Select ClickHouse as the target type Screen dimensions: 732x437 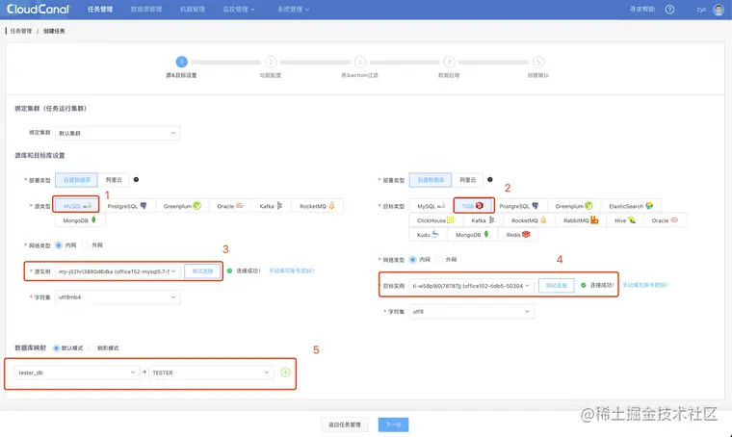[435, 220]
